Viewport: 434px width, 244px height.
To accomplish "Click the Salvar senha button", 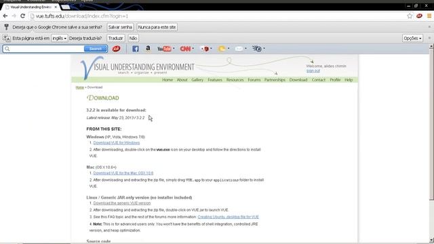I will click(120, 27).
